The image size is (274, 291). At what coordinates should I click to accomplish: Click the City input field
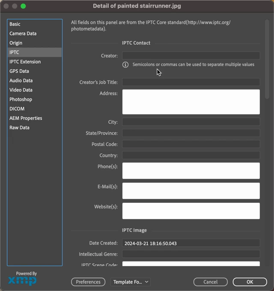pyautogui.click(x=191, y=122)
